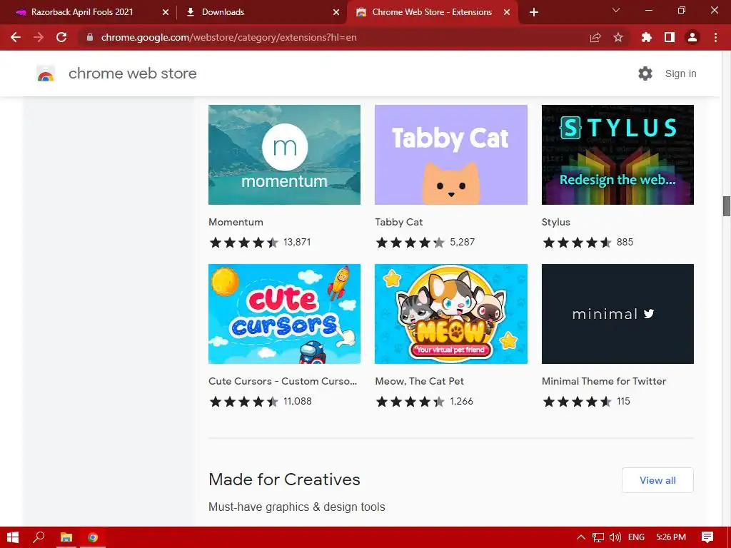The width and height of the screenshot is (731, 548).
Task: Click the Made for Creatives heading
Action: [284, 479]
